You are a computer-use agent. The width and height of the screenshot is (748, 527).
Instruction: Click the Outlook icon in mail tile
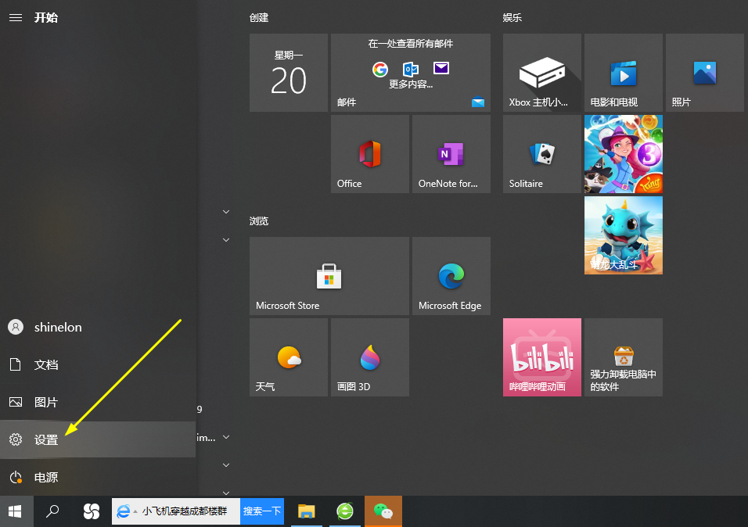tap(411, 69)
